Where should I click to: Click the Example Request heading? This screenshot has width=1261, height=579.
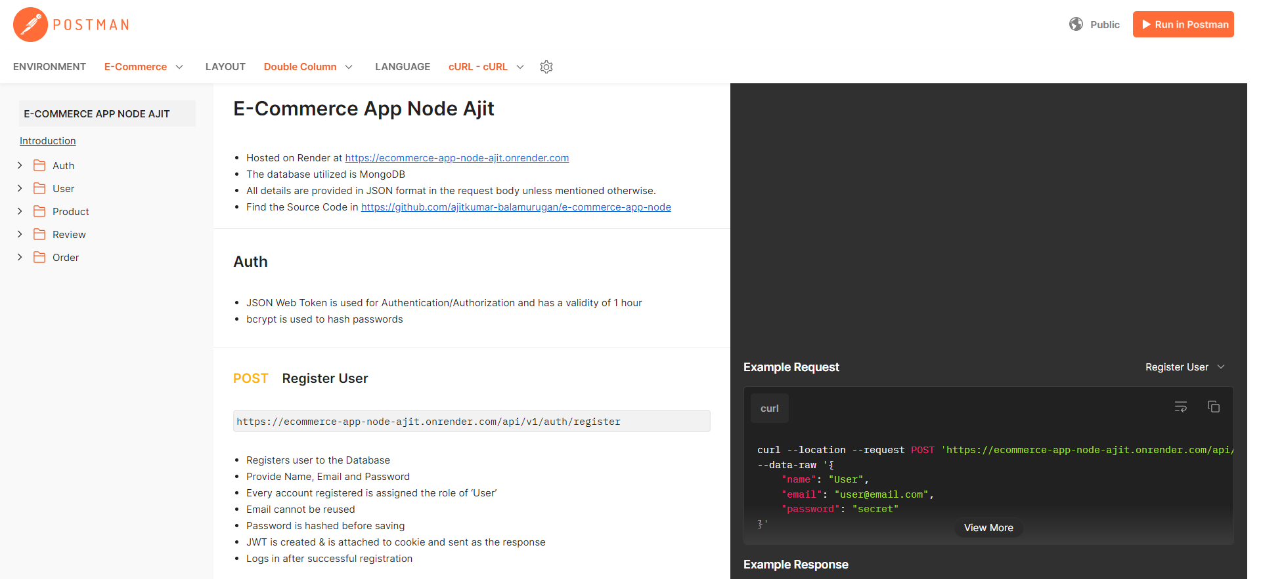(791, 367)
